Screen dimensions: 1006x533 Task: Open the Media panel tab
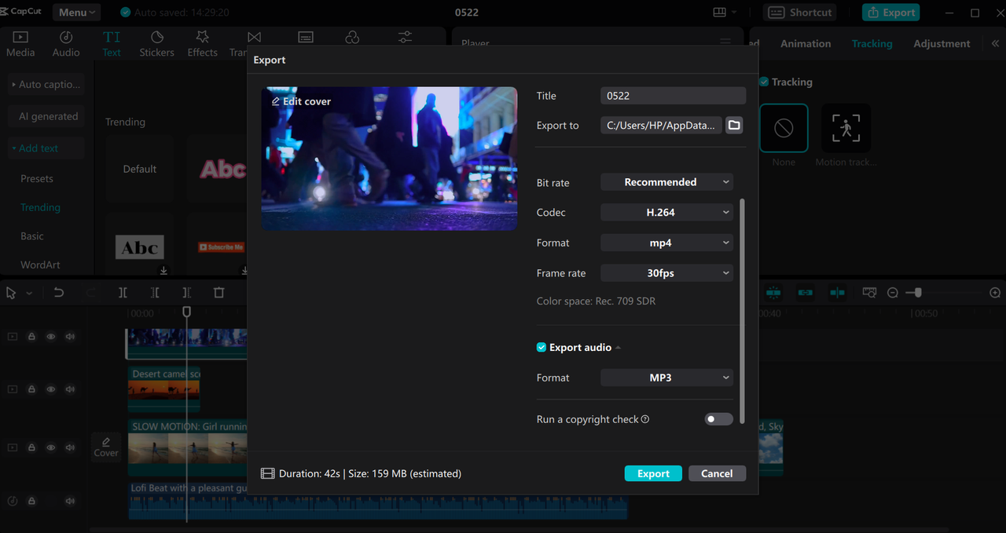tap(20, 44)
